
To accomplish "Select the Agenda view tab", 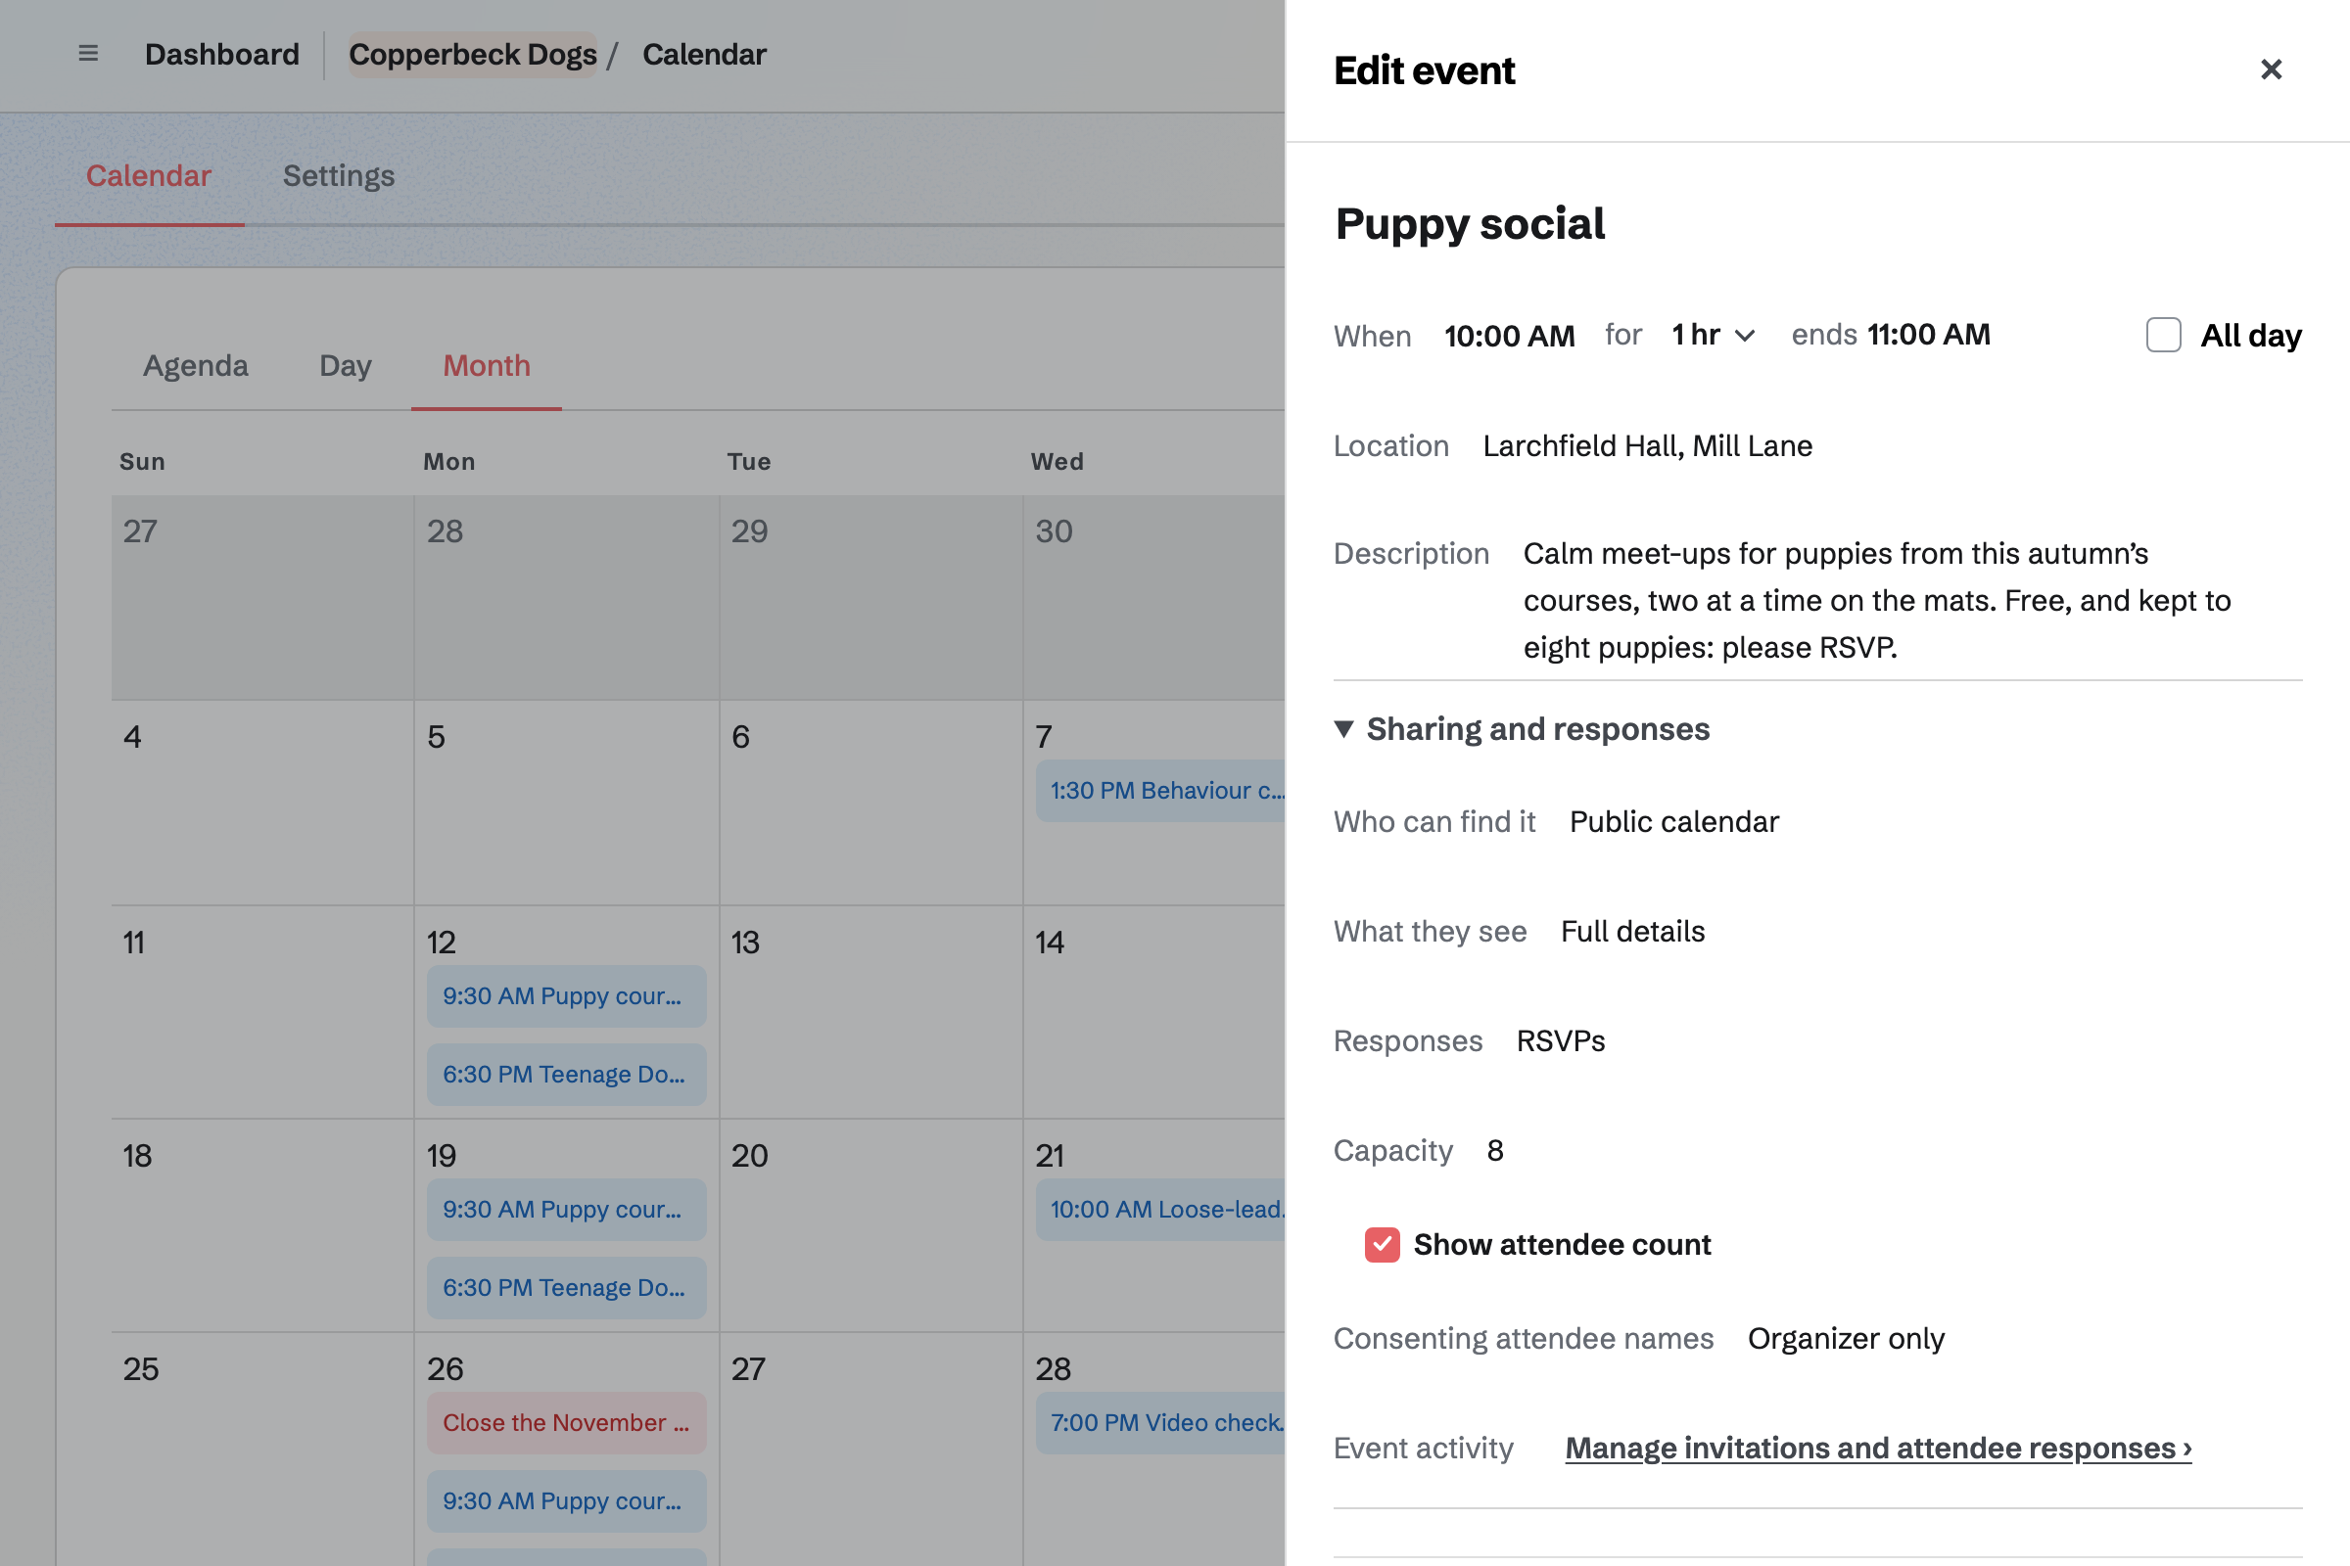I will coord(196,365).
